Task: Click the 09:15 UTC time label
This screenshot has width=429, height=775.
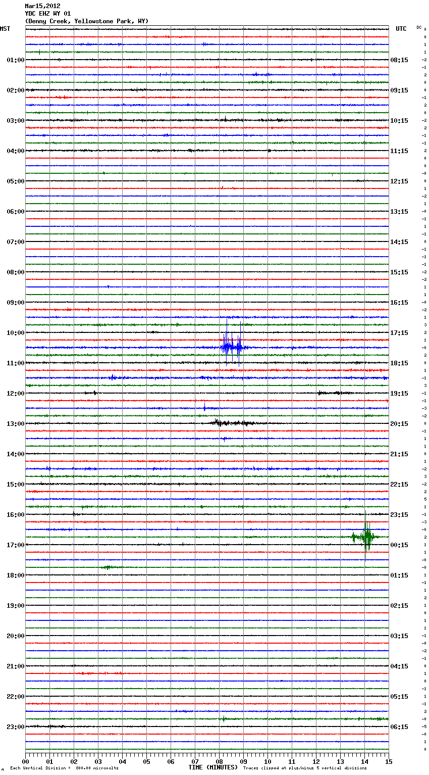Action: [x=399, y=90]
